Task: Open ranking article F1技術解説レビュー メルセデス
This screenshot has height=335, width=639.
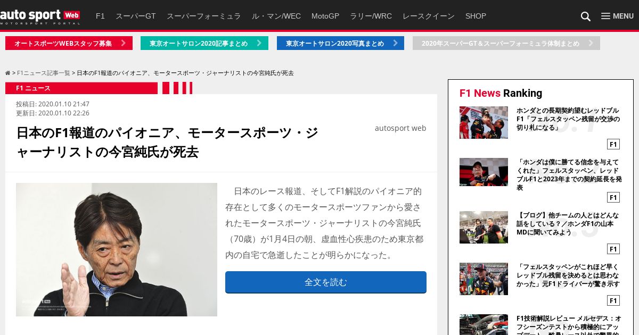Action: point(569,324)
